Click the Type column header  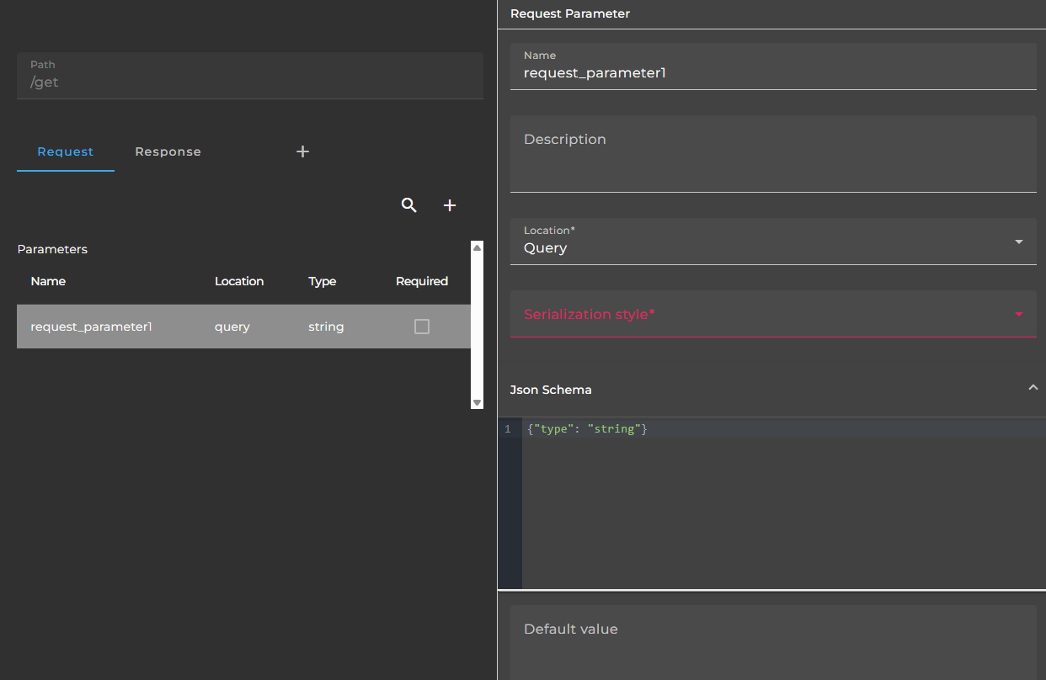tap(323, 281)
